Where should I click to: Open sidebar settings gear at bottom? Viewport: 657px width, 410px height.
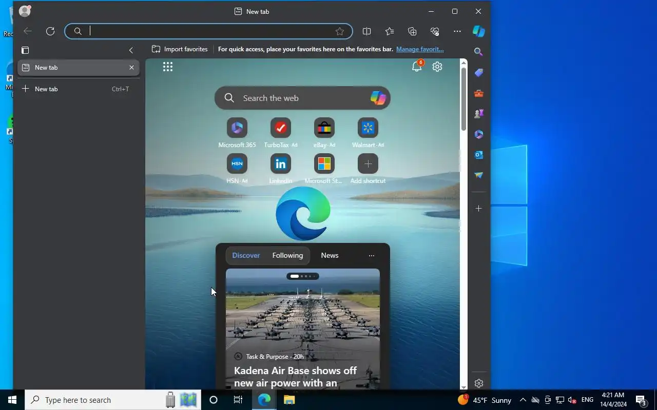pos(478,383)
